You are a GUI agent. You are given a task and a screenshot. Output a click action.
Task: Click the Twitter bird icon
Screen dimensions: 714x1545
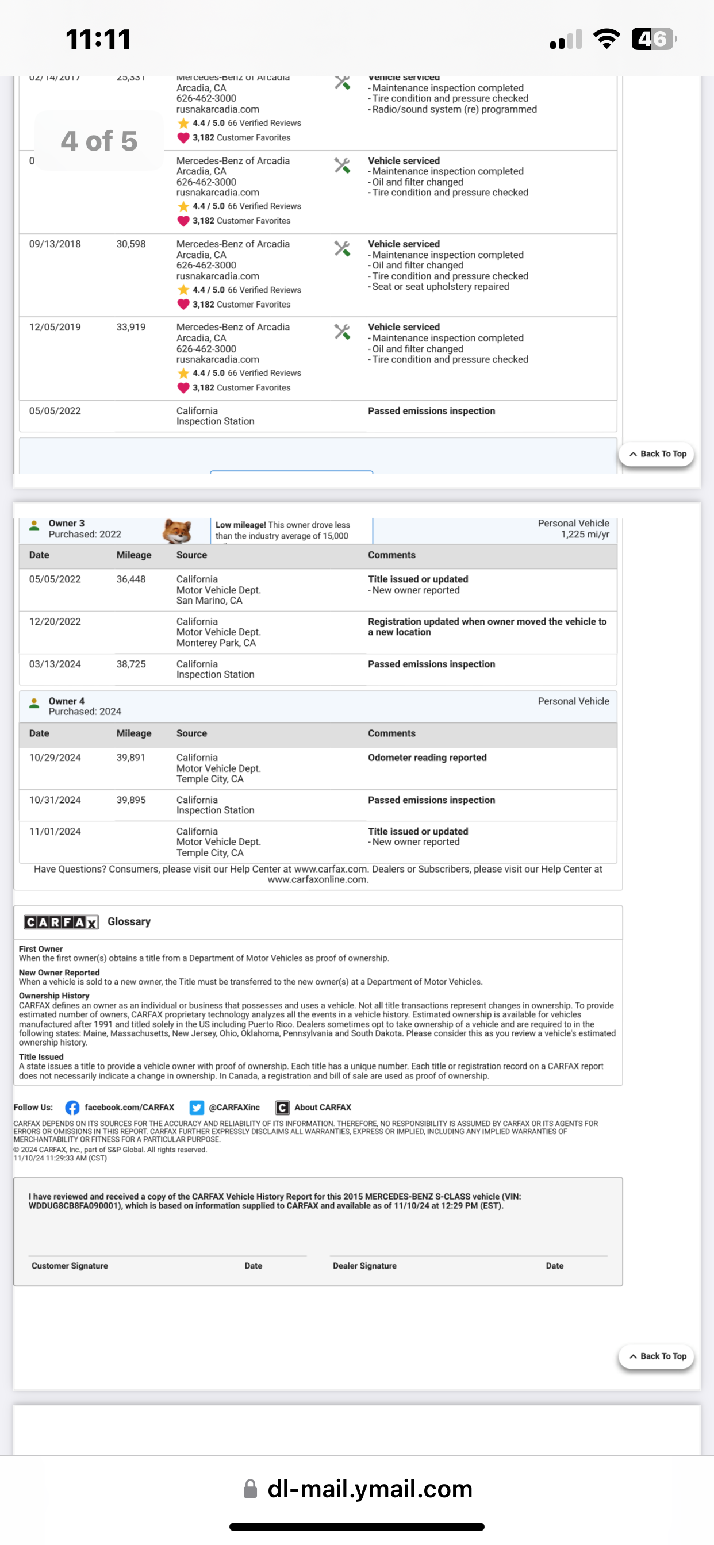[196, 1107]
